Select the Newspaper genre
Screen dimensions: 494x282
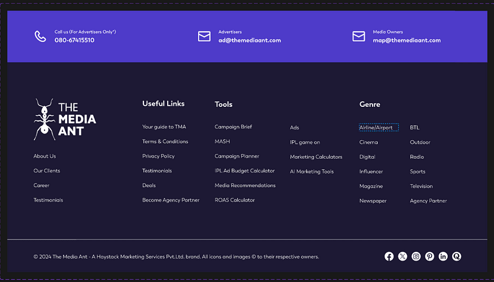coord(373,201)
